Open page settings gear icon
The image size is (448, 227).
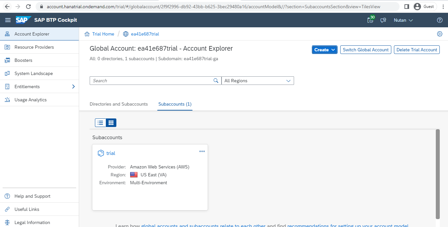point(439,34)
